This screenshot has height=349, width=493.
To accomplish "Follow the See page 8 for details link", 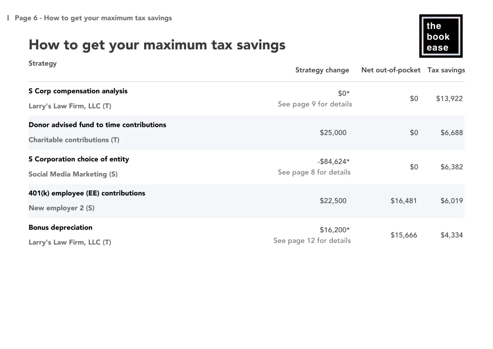I will 314,172.
